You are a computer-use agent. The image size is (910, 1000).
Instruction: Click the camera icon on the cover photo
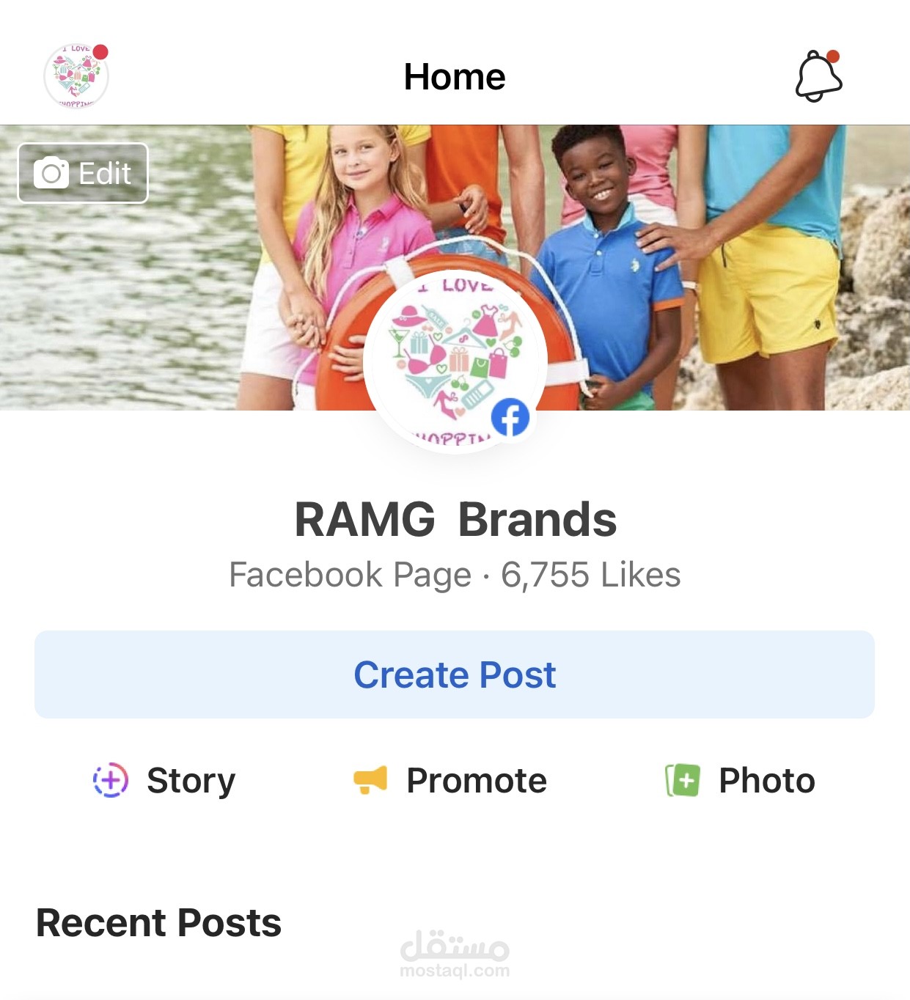coord(51,173)
